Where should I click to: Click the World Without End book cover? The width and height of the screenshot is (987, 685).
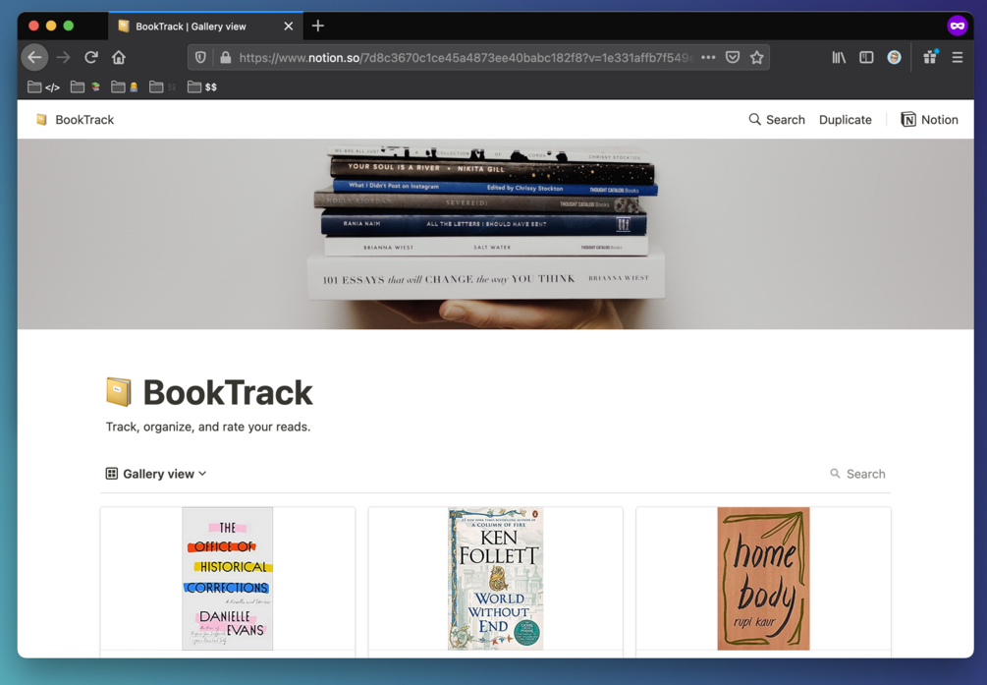[x=495, y=579]
